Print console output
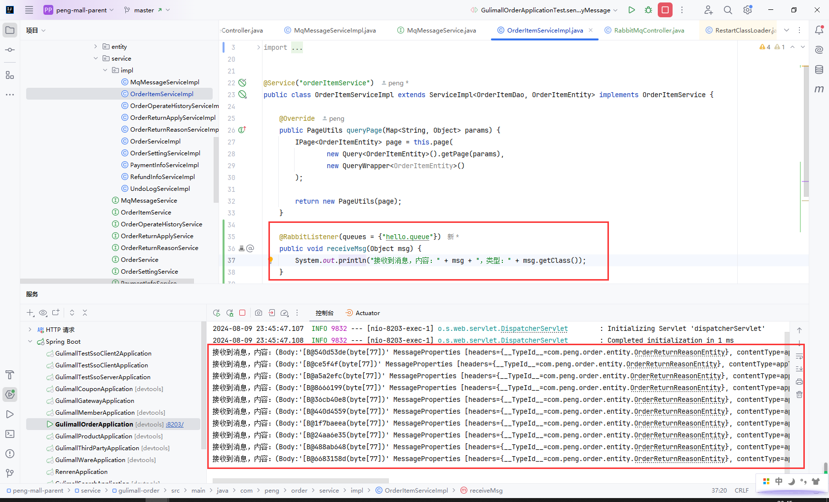 pyautogui.click(x=799, y=382)
